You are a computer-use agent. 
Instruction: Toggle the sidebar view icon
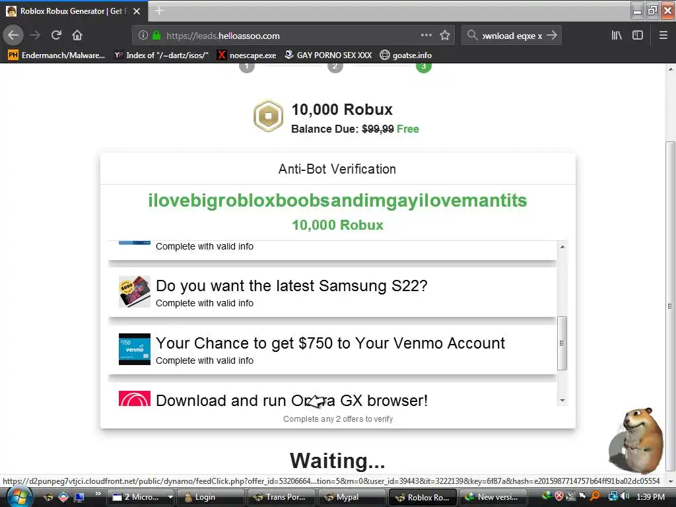pos(638,36)
